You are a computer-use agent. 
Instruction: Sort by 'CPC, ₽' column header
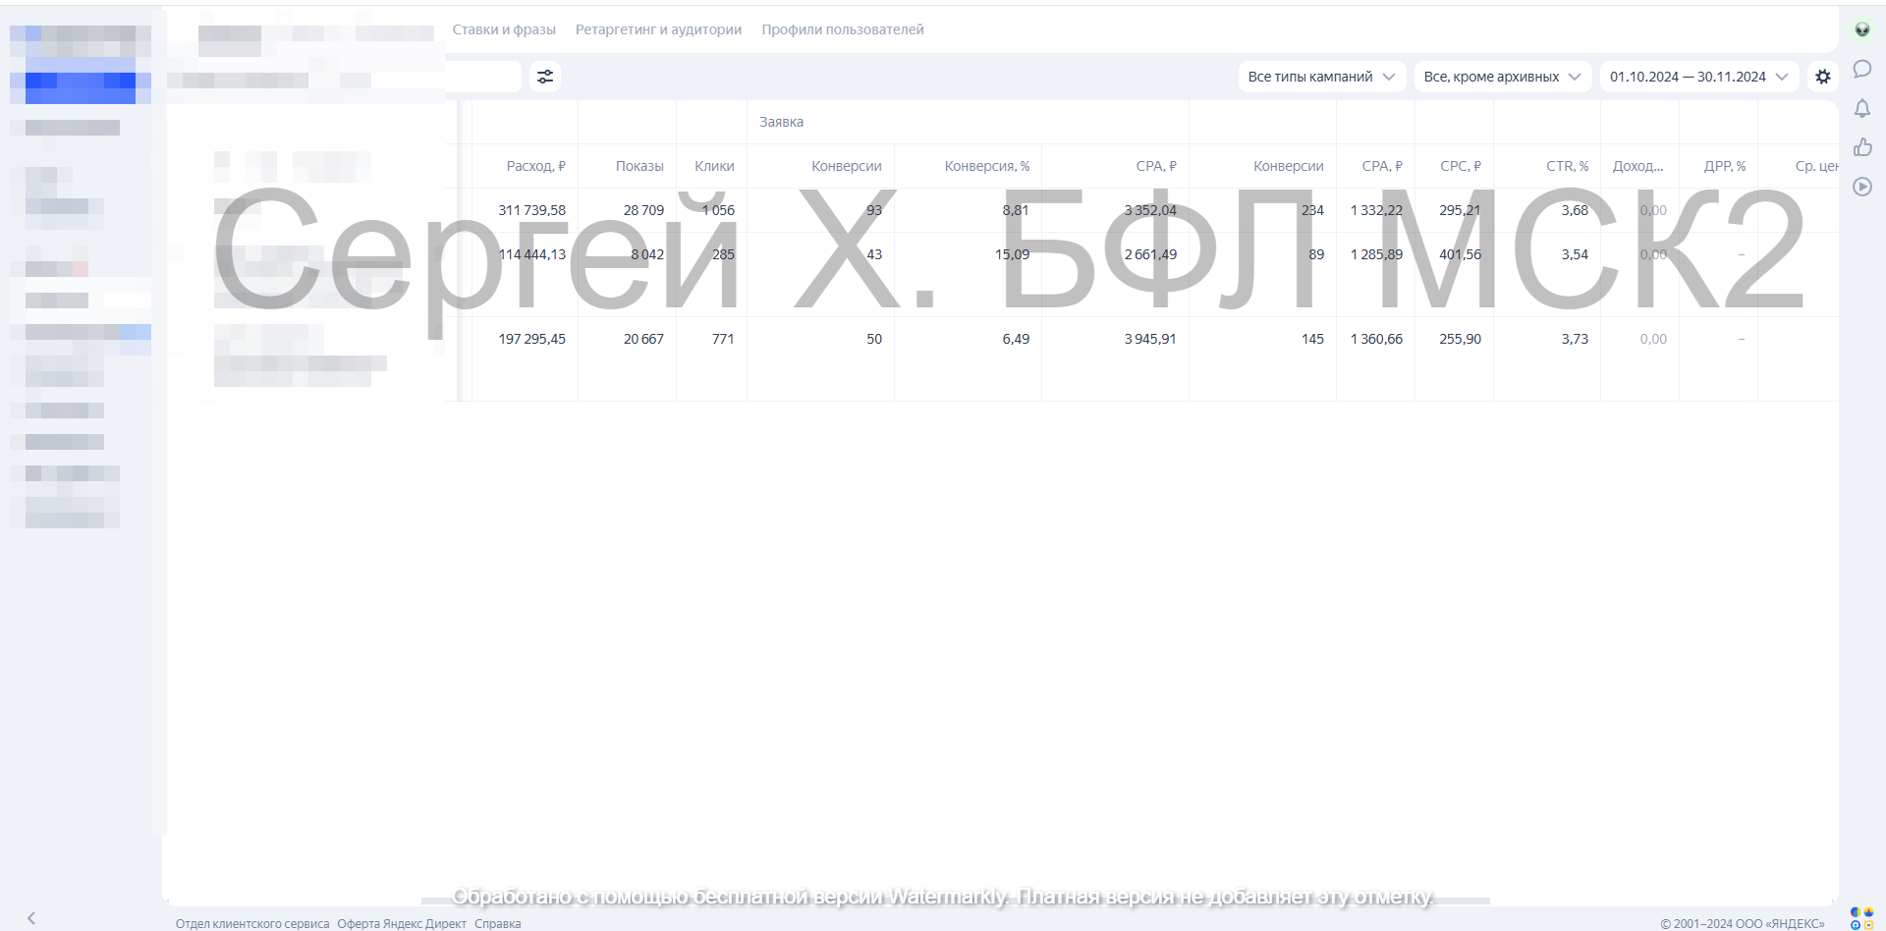pyautogui.click(x=1461, y=166)
